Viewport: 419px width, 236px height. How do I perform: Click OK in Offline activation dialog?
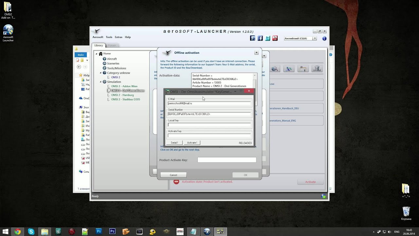coord(246,175)
